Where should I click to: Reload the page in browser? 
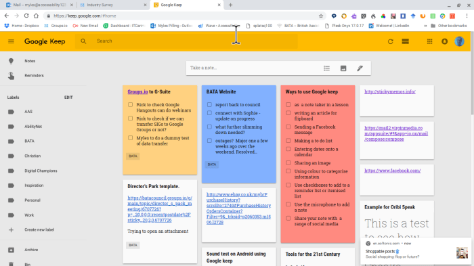click(x=26, y=16)
